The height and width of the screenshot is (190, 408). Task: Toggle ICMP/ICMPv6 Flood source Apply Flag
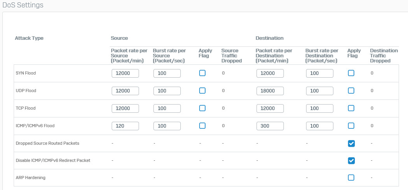tap(202, 126)
